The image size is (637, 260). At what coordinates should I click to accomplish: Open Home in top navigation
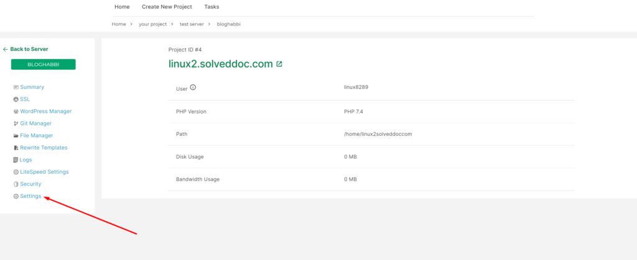[x=123, y=7]
